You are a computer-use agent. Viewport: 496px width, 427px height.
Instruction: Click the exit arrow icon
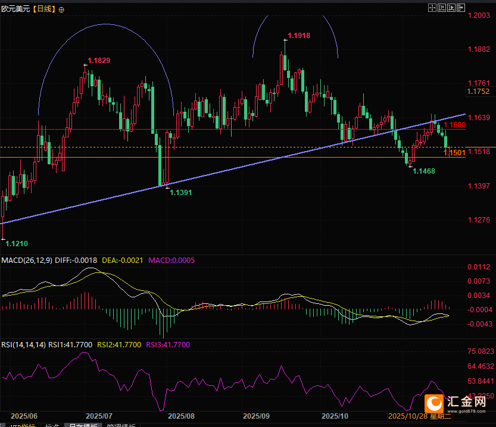pos(460,7)
